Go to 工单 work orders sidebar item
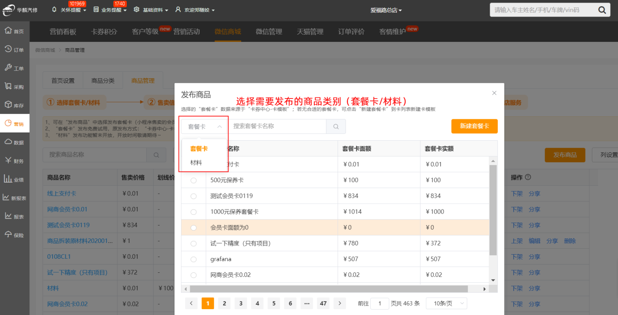This screenshot has width=618, height=315. point(14,68)
